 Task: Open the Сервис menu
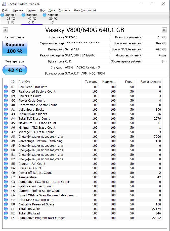31,10
